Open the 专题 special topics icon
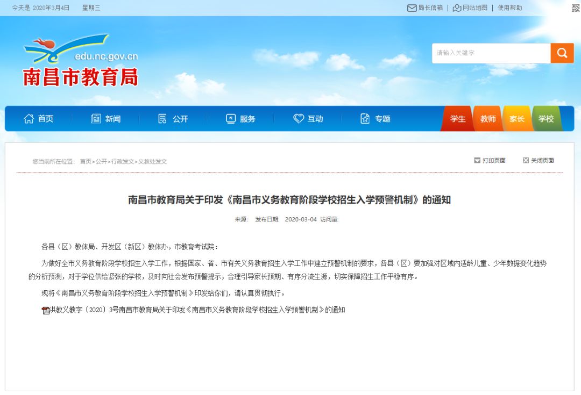The width and height of the screenshot is (581, 395). 366,119
